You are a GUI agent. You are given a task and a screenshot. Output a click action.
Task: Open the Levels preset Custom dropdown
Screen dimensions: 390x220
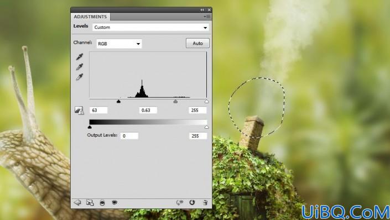150,27
